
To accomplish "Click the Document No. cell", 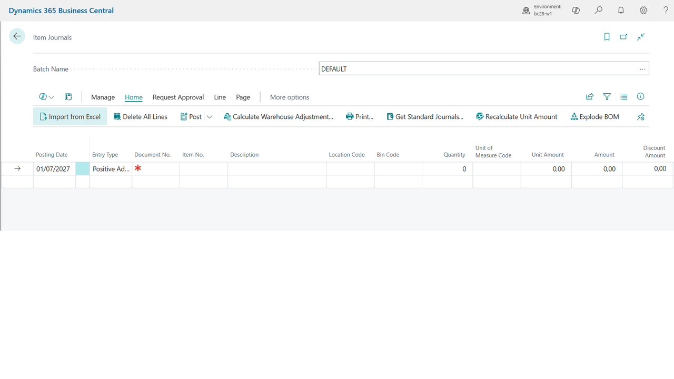I will 156,169.
